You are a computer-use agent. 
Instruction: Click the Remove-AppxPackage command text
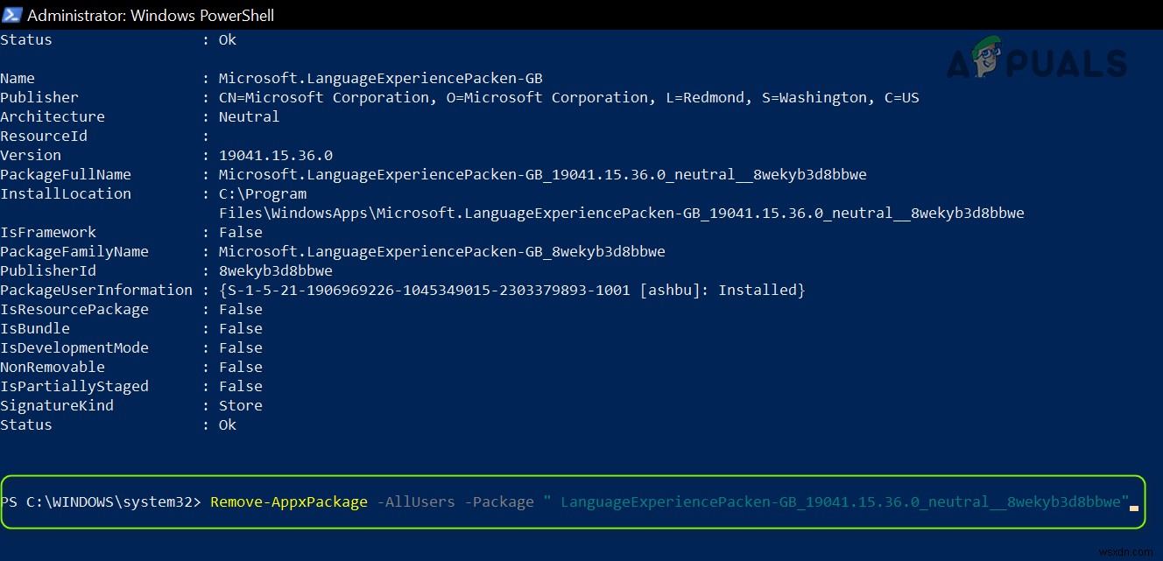tap(289, 501)
